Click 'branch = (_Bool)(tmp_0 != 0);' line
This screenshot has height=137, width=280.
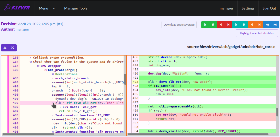[78, 91]
